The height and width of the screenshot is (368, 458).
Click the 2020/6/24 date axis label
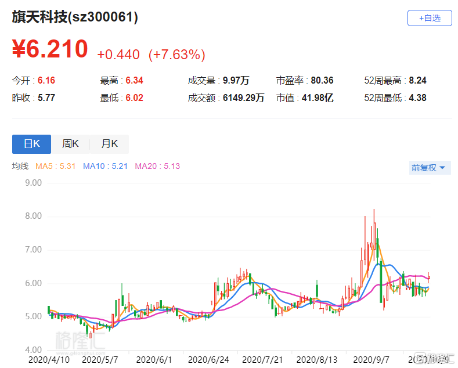pyautogui.click(x=208, y=360)
